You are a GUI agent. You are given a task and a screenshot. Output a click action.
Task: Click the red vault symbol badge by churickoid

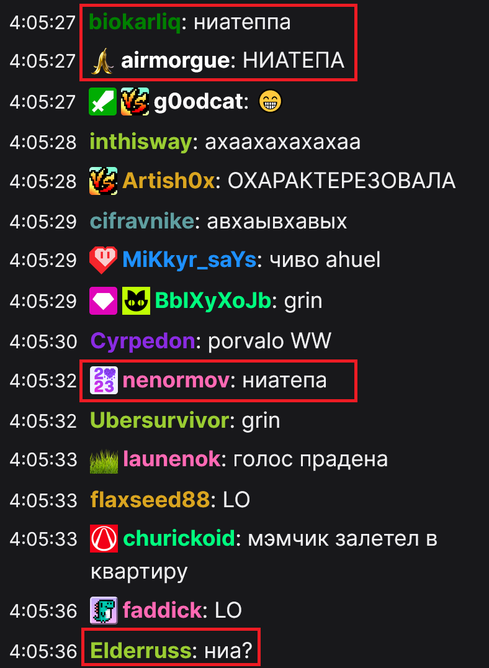tap(104, 539)
